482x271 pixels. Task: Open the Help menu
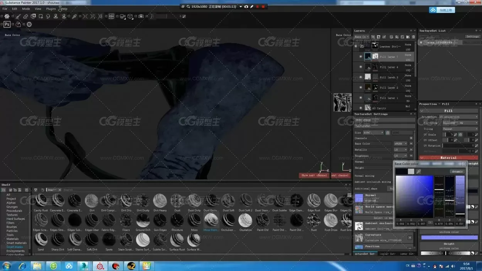[64, 8]
